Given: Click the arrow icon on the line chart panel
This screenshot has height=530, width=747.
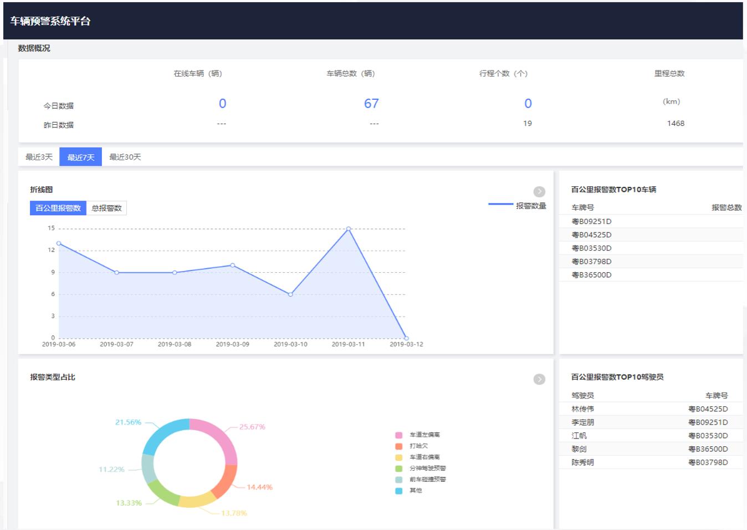Looking at the screenshot, I should click(539, 191).
